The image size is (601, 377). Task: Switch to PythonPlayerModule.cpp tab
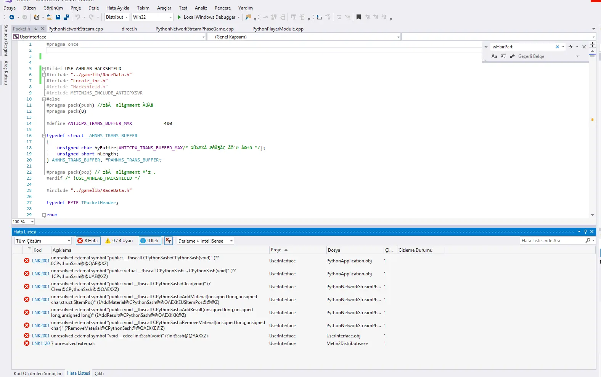pos(278,29)
